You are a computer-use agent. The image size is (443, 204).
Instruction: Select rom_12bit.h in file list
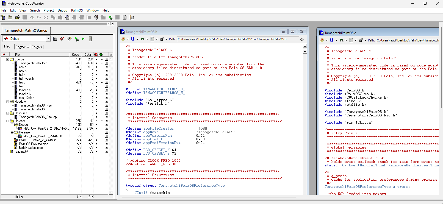pyautogui.click(x=26, y=98)
